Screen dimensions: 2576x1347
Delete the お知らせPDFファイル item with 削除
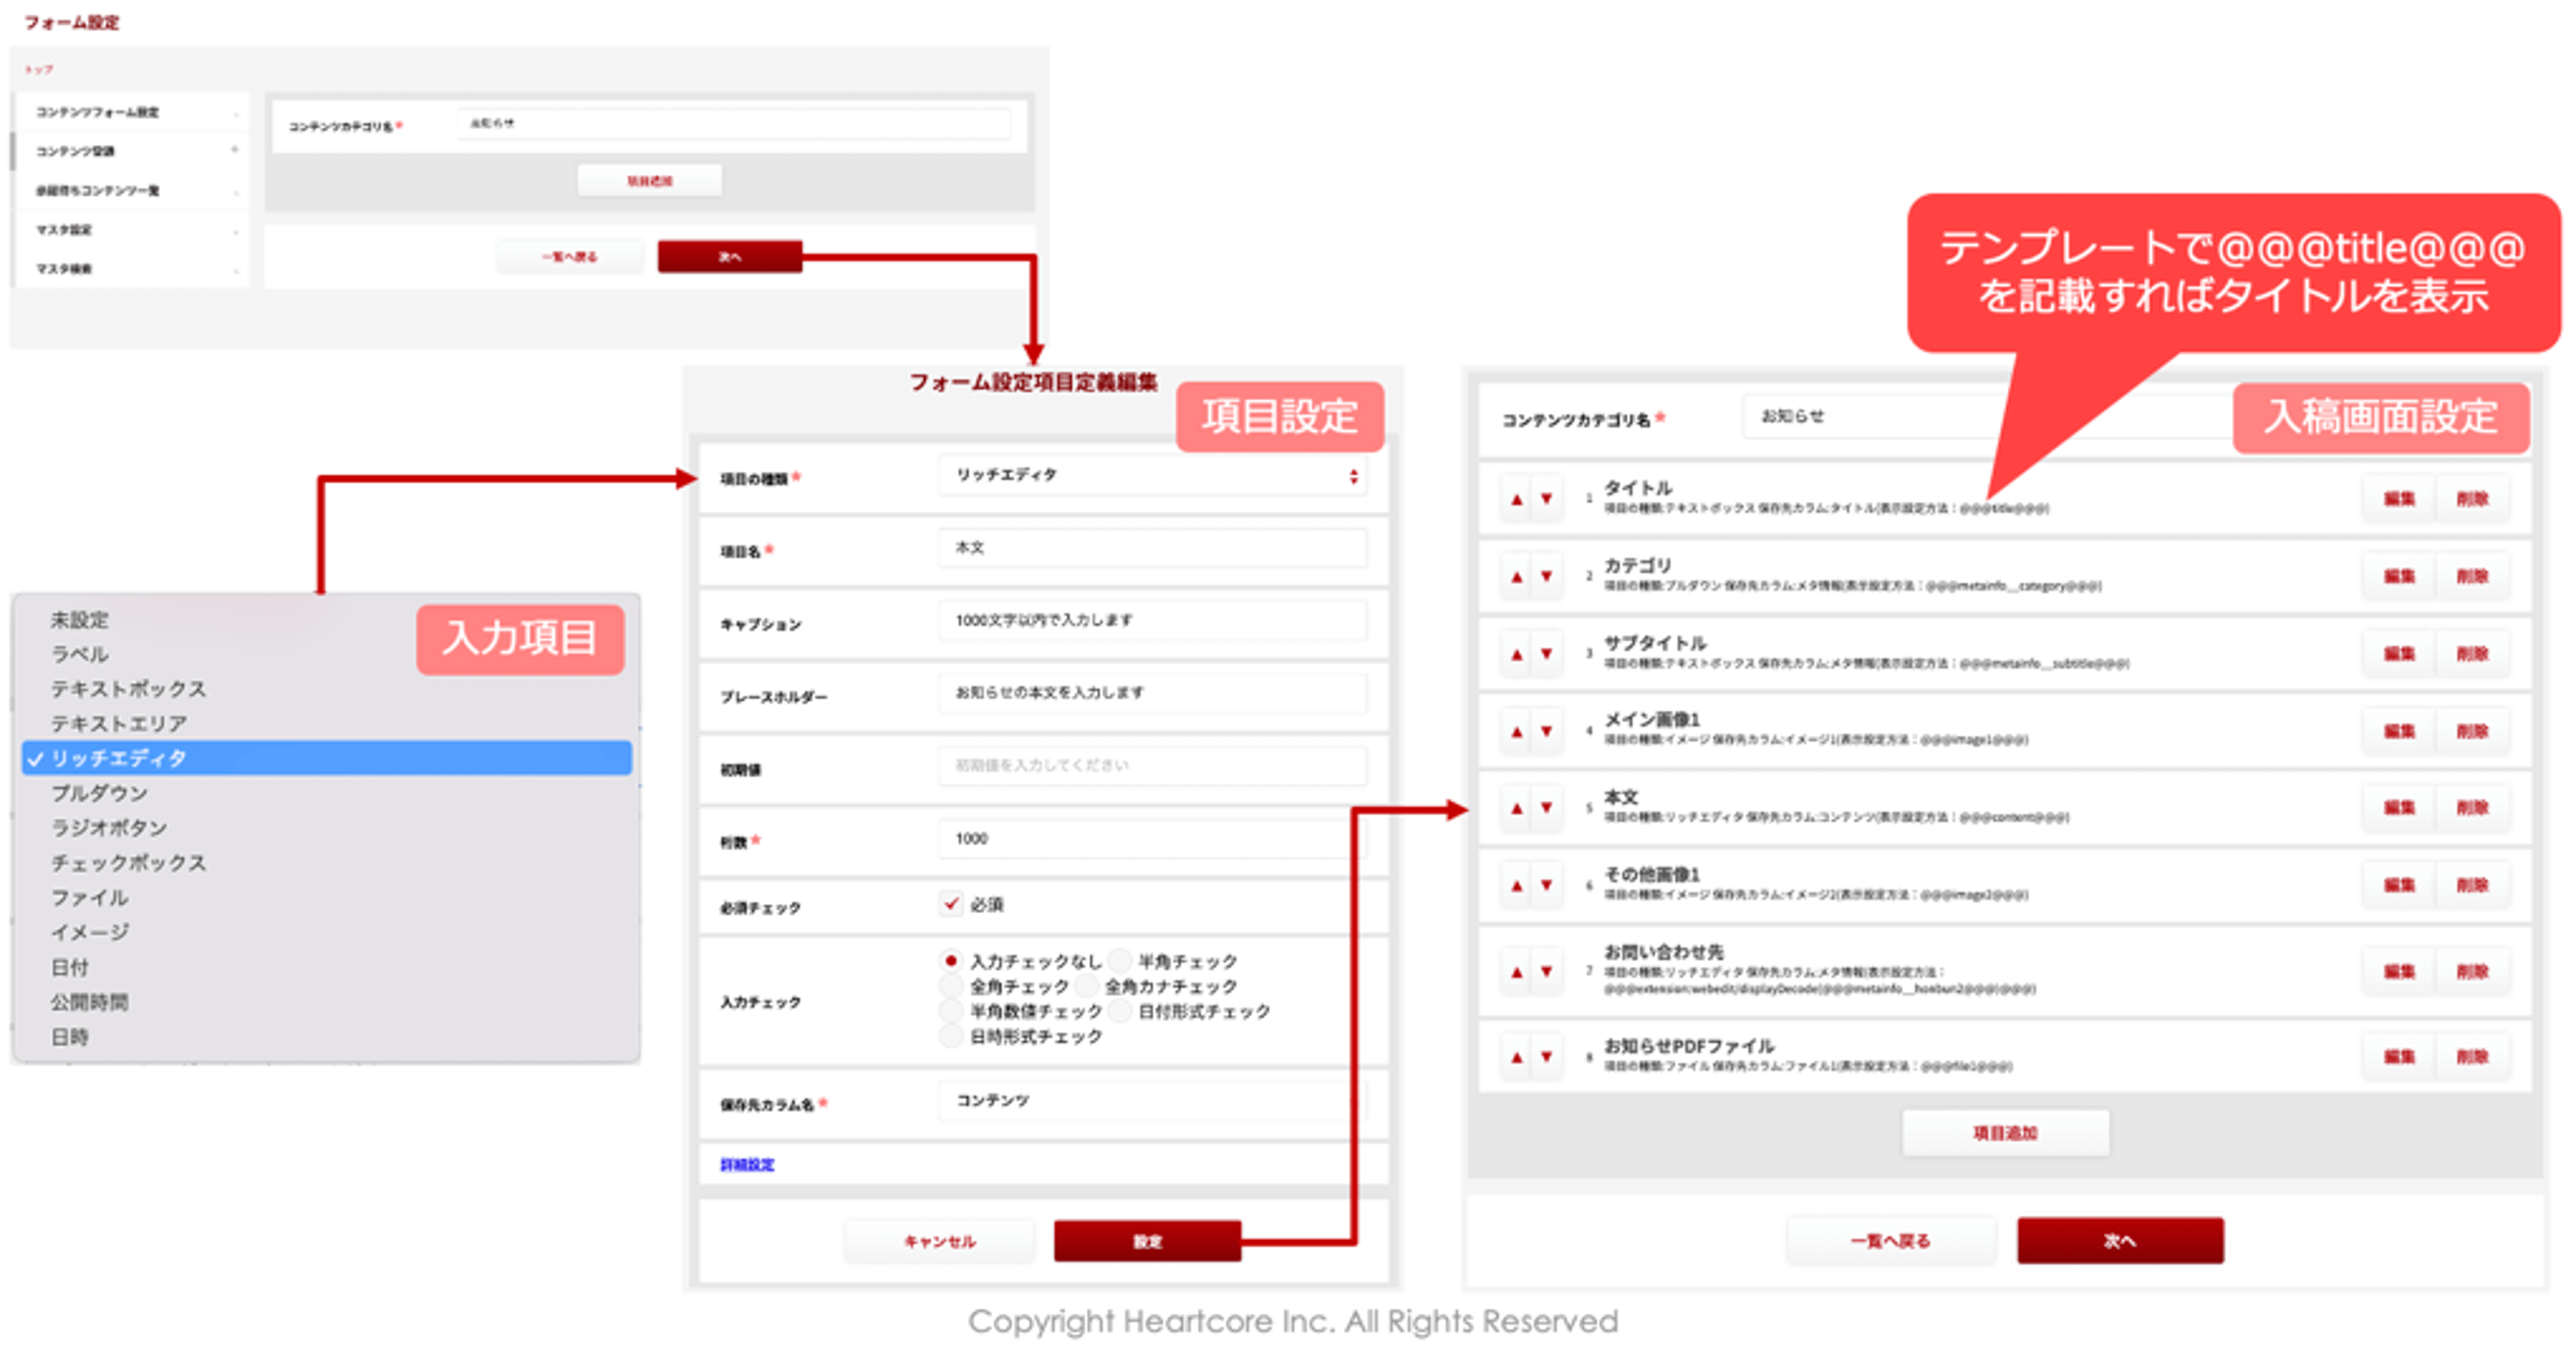click(x=2472, y=1057)
